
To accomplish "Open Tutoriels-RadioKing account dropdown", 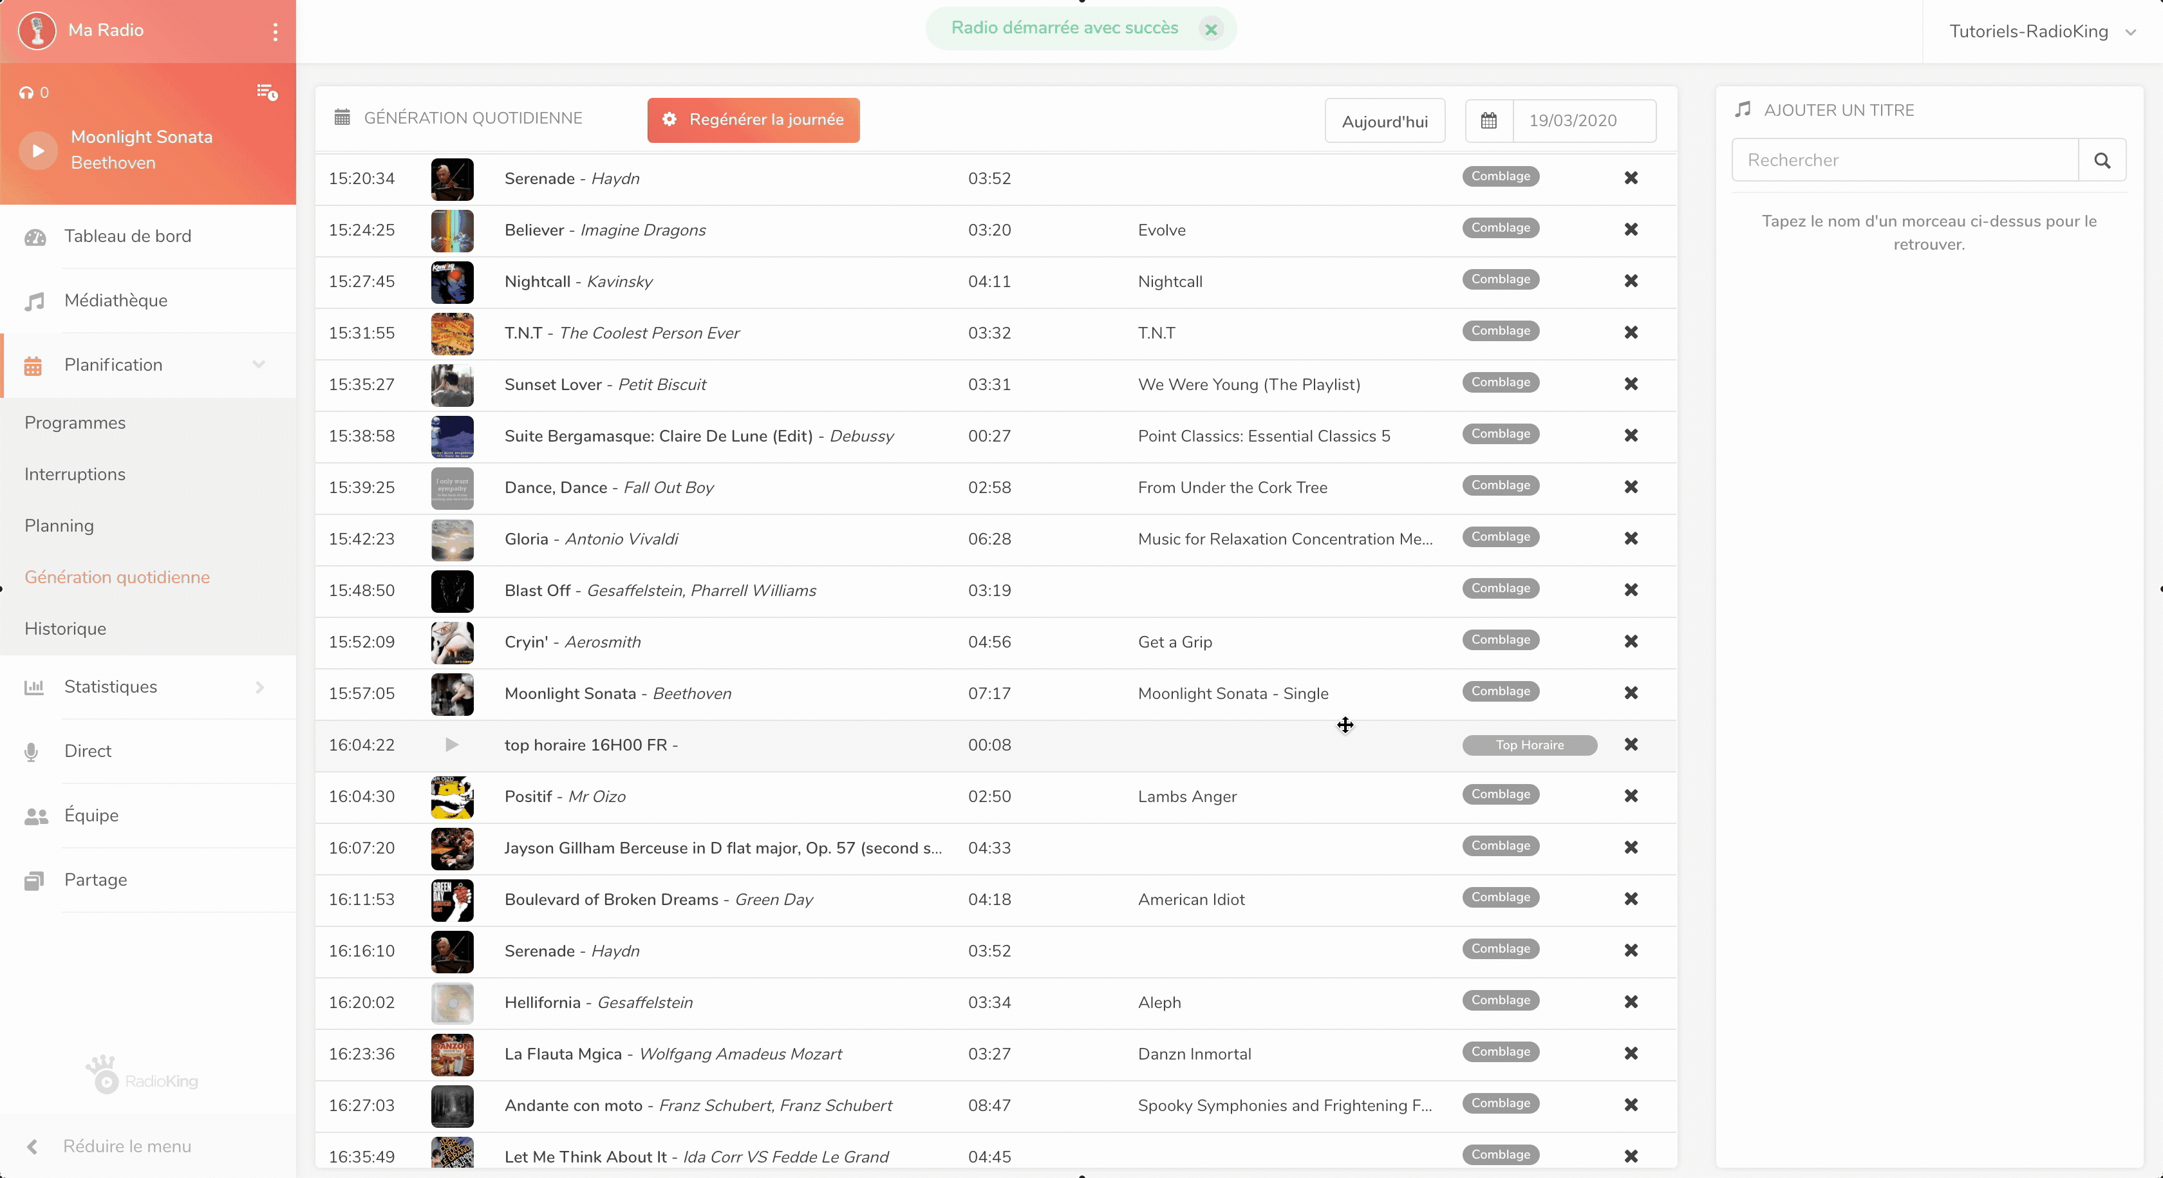I will pyautogui.click(x=2041, y=32).
